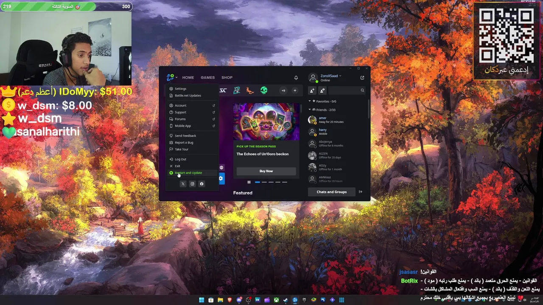Open Steam from the taskbar
The image size is (543, 305).
click(285, 300)
